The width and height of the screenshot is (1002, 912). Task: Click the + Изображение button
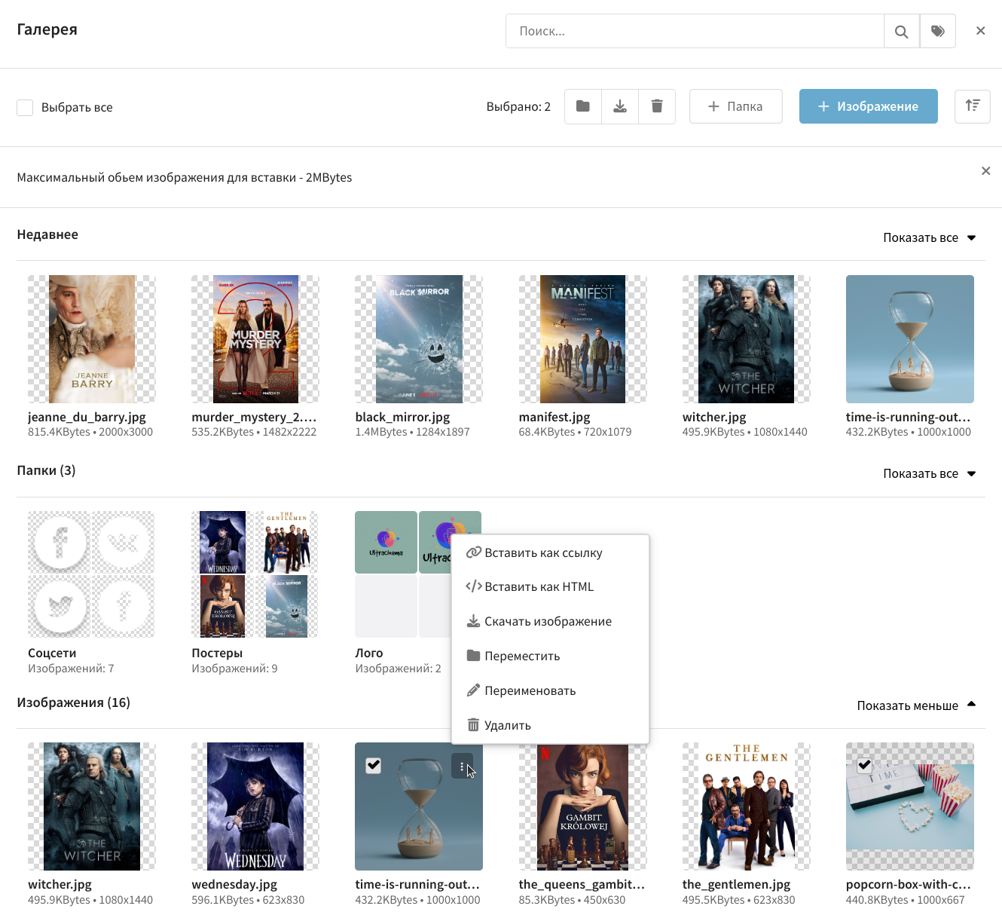[x=868, y=106]
